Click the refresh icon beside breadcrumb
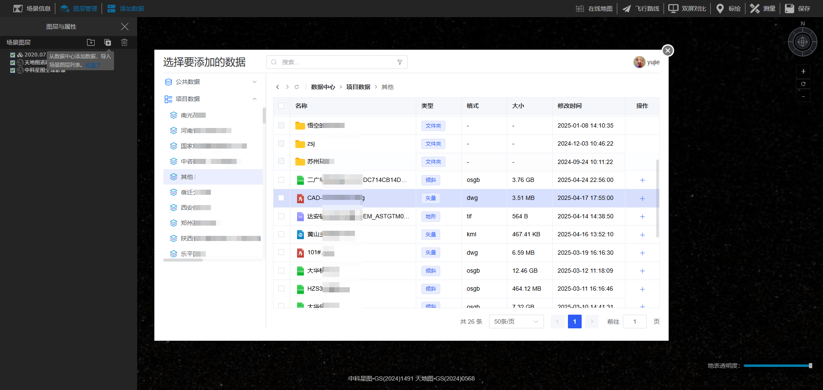This screenshot has height=390, width=823. pyautogui.click(x=297, y=87)
